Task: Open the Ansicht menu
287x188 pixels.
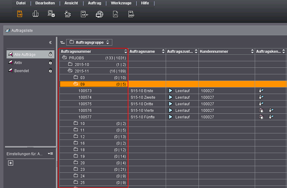Action: pos(71,3)
